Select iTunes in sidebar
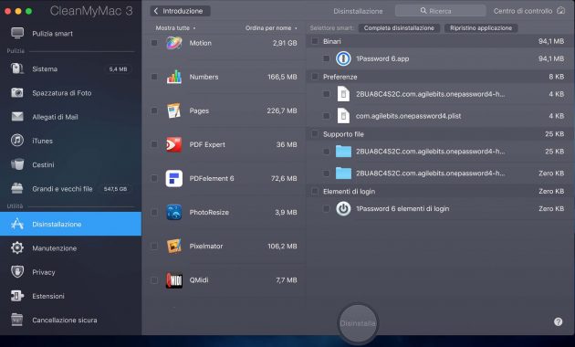Screen dimensions: 575x347 70,141
